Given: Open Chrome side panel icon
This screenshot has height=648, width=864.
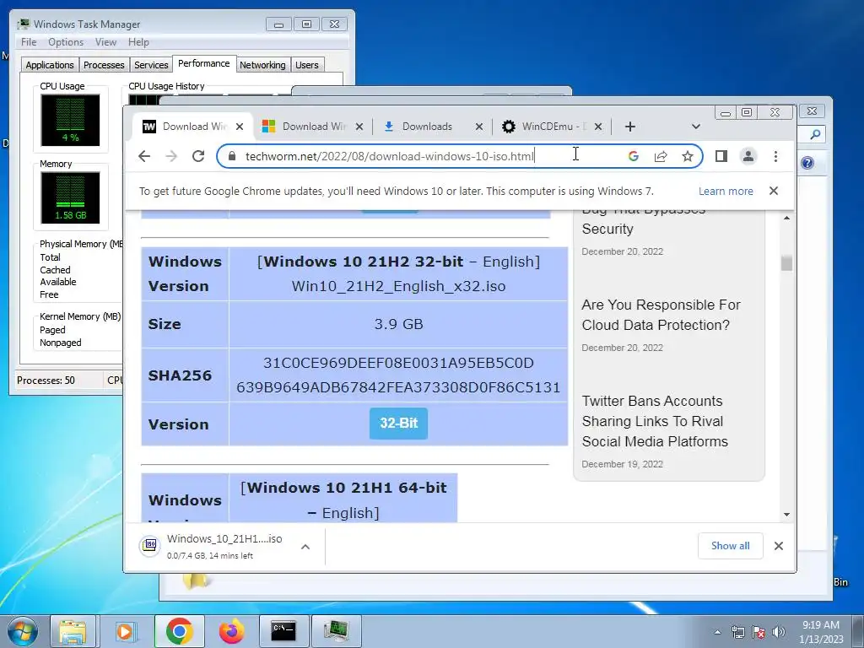Looking at the screenshot, I should (x=721, y=156).
